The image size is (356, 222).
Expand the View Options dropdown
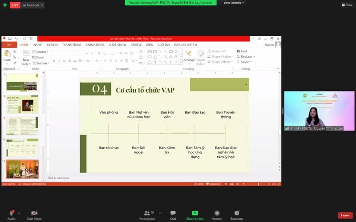[x=234, y=3]
